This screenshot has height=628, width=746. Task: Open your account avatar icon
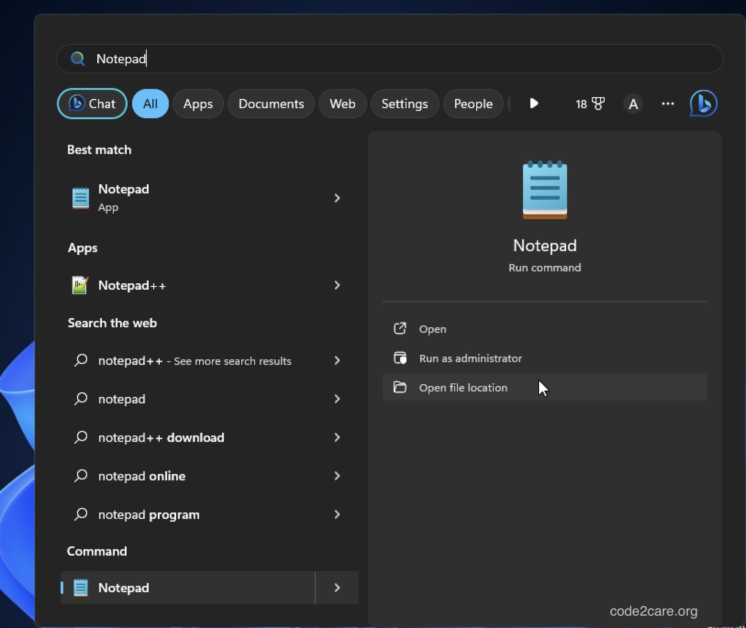pyautogui.click(x=633, y=104)
